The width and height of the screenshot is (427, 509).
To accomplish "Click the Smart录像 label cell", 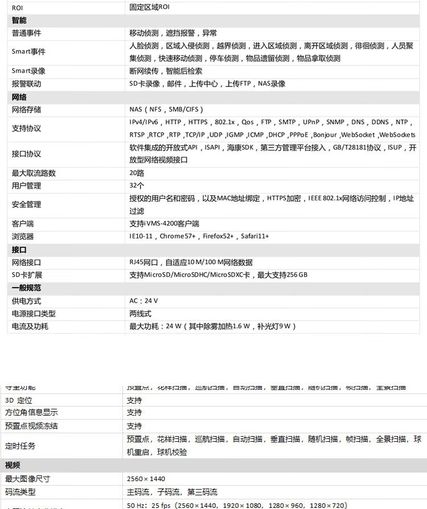I will [x=28, y=71].
